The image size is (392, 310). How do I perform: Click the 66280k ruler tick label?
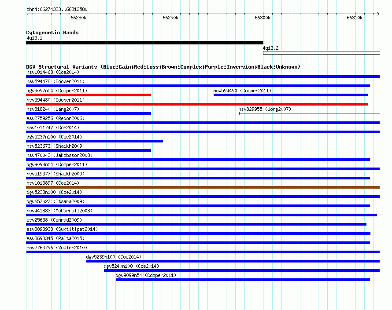pyautogui.click(x=78, y=18)
